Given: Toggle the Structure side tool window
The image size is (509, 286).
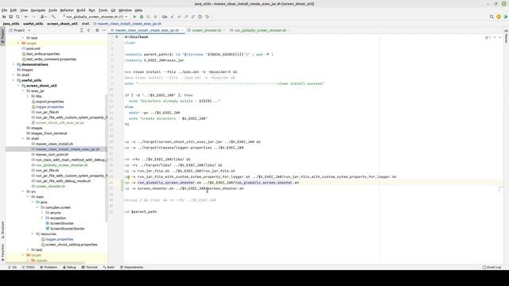Looking at the screenshot, I should (x=2, y=230).
